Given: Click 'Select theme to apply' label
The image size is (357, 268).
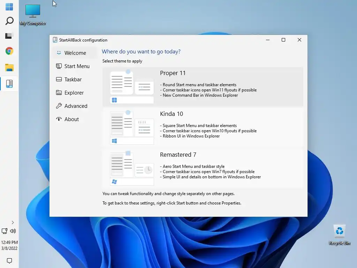Looking at the screenshot, I should (122, 61).
